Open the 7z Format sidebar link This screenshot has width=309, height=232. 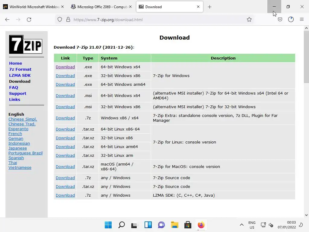(x=20, y=69)
